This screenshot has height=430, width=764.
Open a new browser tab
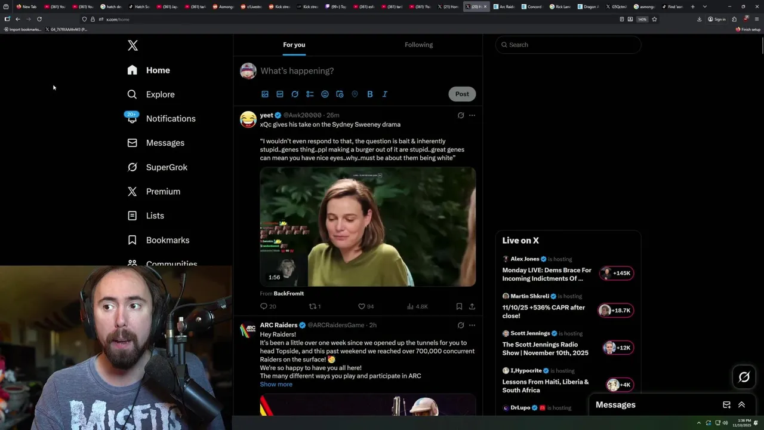[692, 7]
